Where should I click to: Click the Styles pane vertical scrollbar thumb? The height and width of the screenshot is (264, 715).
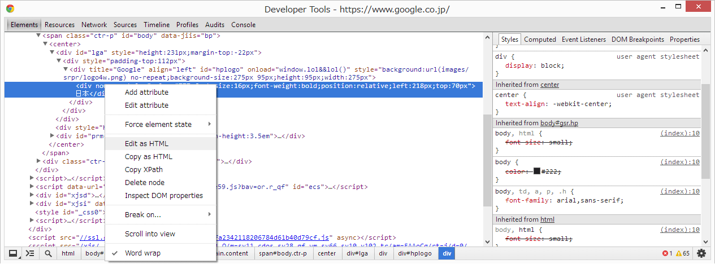tap(705, 131)
